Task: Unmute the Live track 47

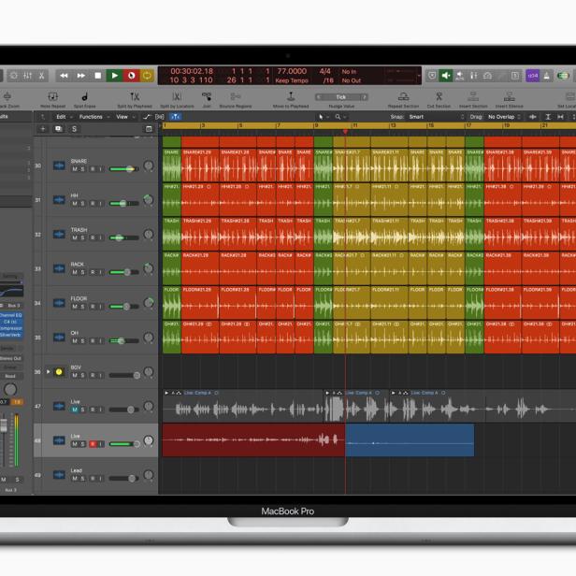Action: click(x=75, y=410)
